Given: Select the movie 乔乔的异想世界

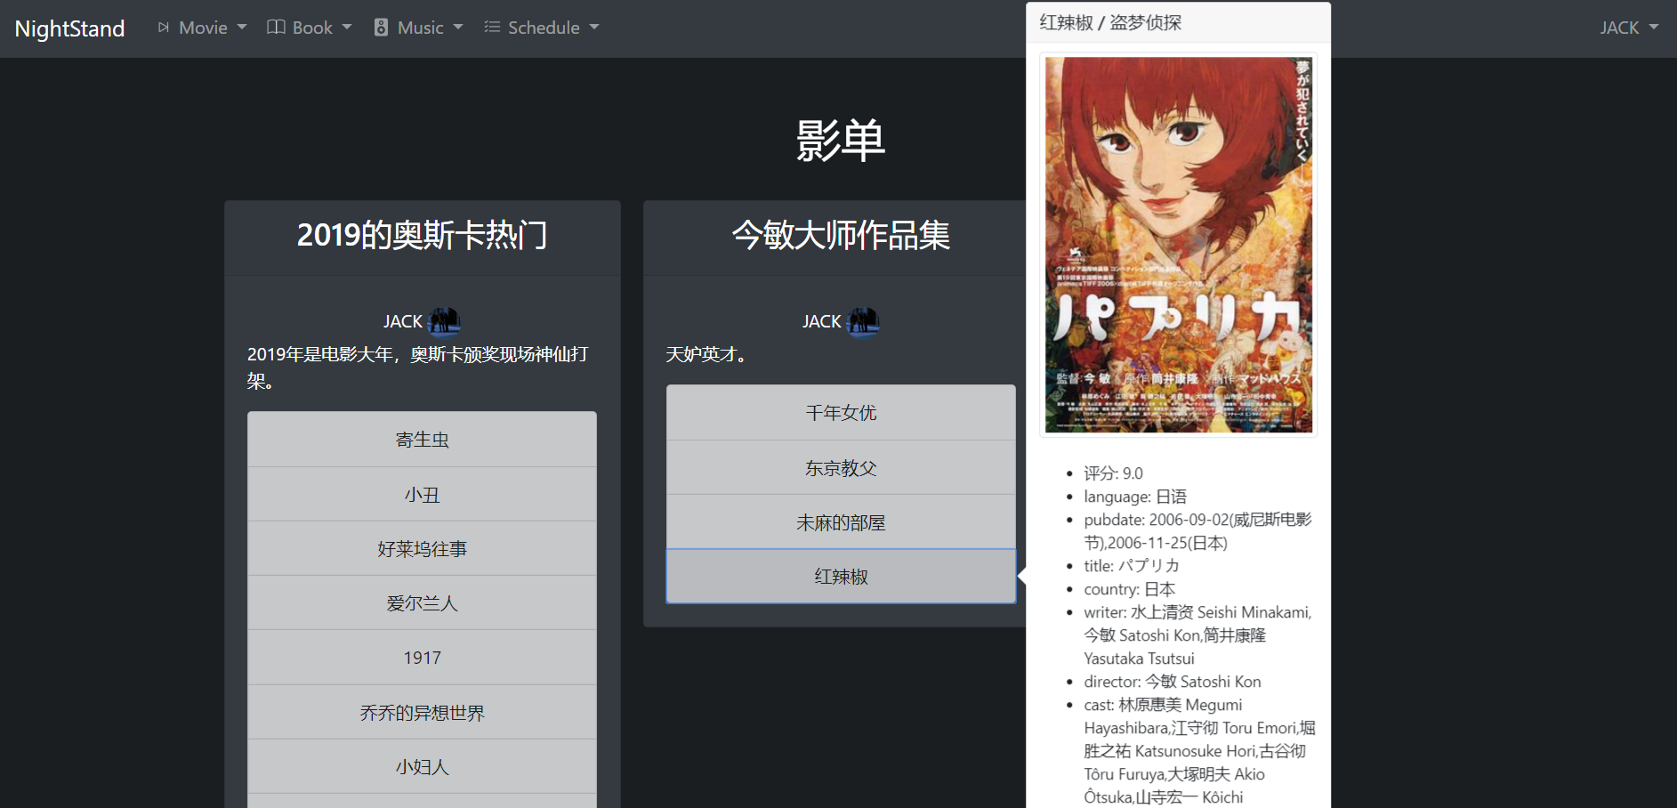Looking at the screenshot, I should (x=422, y=713).
